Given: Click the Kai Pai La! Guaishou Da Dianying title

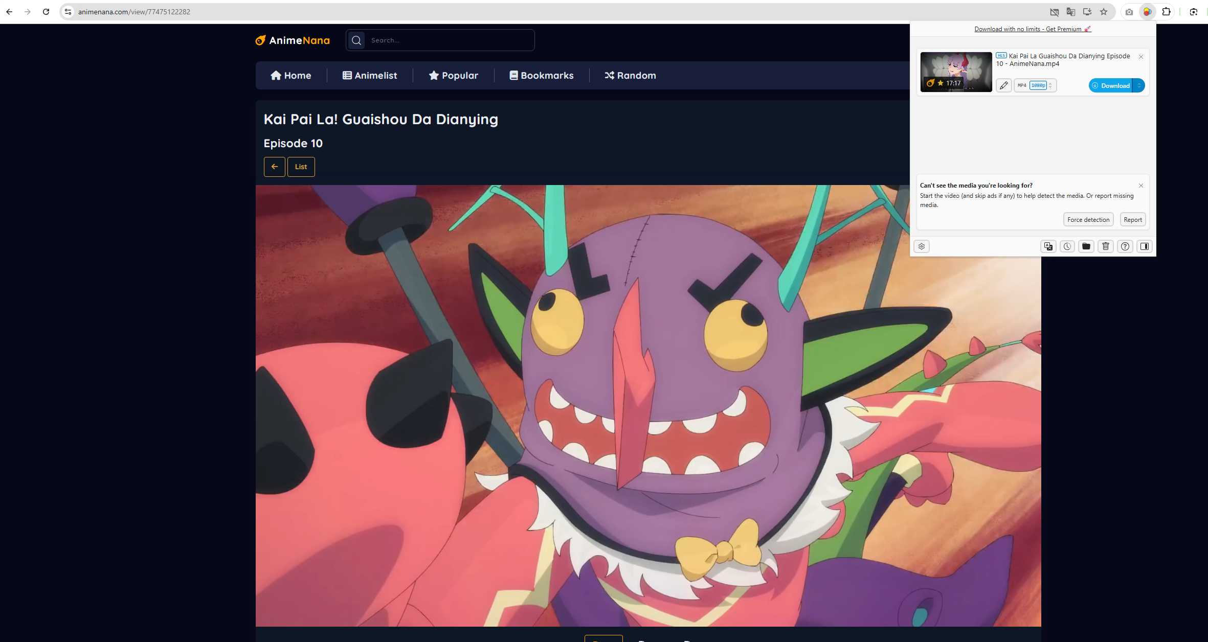Looking at the screenshot, I should [381, 120].
